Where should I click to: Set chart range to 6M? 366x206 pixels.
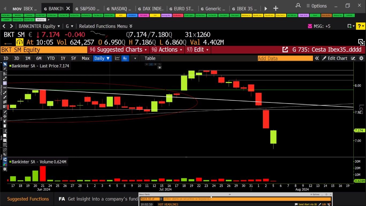coord(39,58)
